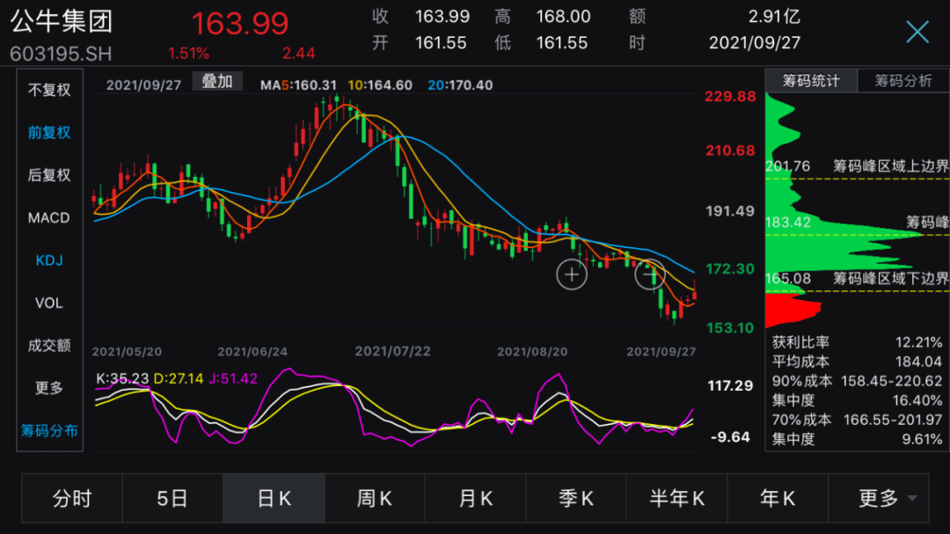Click the 叠加 overlay button

tap(217, 81)
